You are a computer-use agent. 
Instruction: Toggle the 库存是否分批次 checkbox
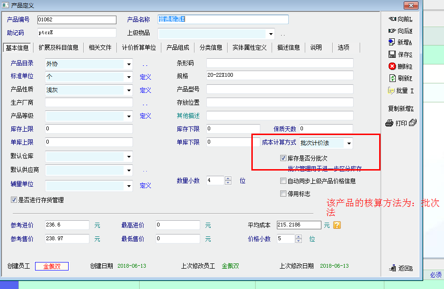tap(284, 158)
